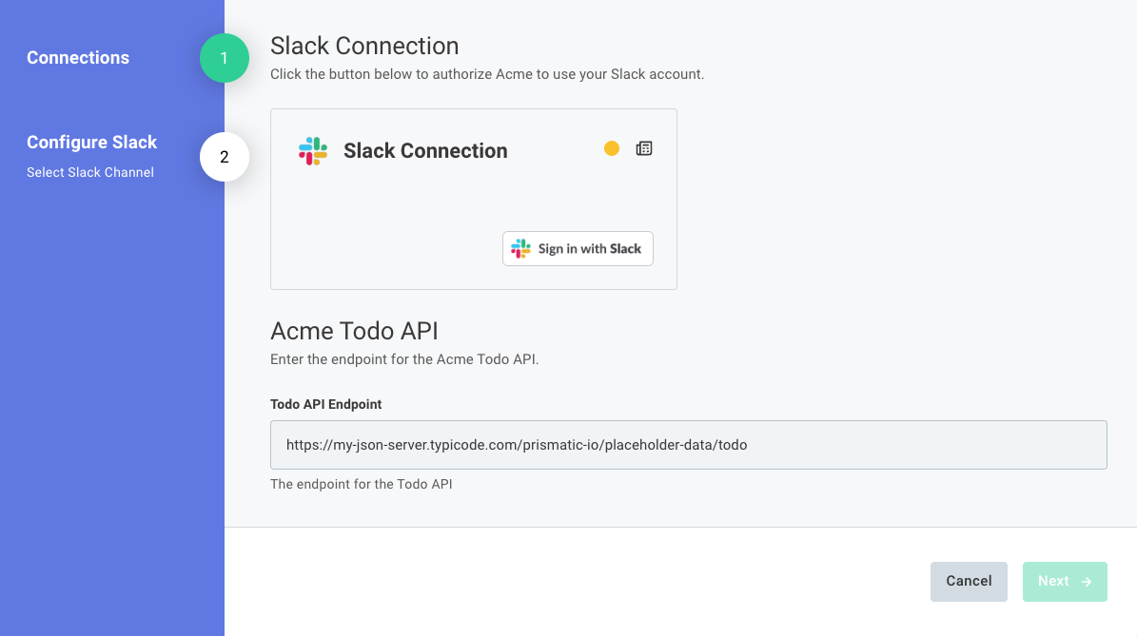Viewport: 1137px width, 636px height.
Task: Click the Slack Connection page heading
Action: [364, 46]
